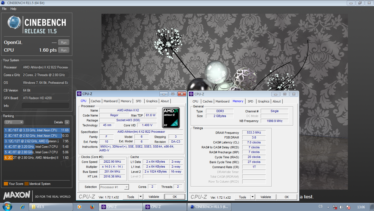This screenshot has width=374, height=211.
Task: Select ranking row 8C/16T @ 2.92 GHz
Action: click(37, 136)
